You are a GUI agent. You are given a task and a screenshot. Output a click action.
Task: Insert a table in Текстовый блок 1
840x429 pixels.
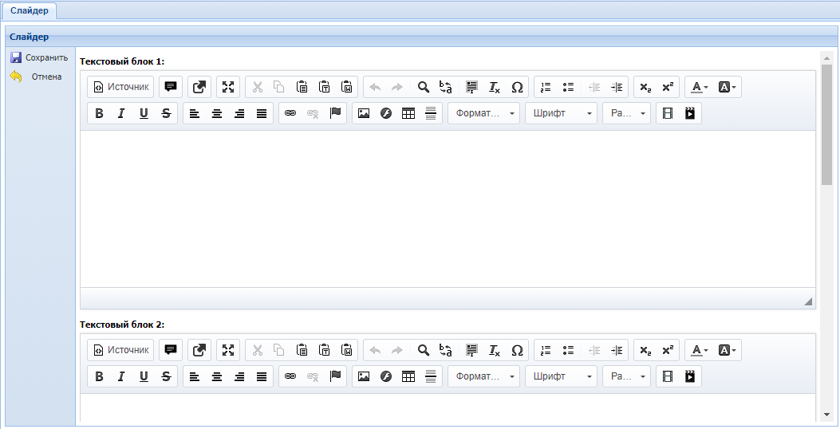click(x=408, y=113)
